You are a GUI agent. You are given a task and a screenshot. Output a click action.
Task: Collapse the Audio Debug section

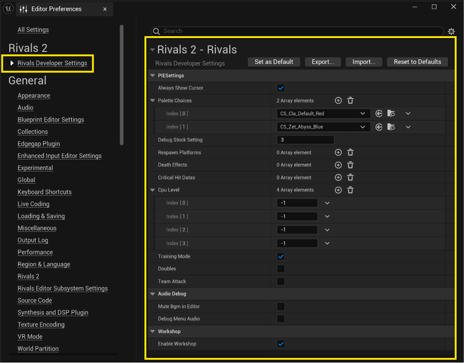click(153, 294)
